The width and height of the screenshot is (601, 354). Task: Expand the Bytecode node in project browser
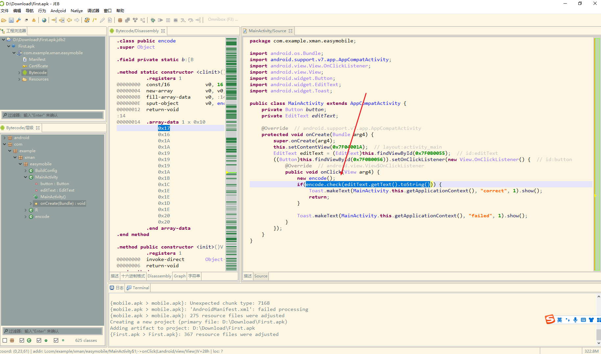[x=19, y=73]
